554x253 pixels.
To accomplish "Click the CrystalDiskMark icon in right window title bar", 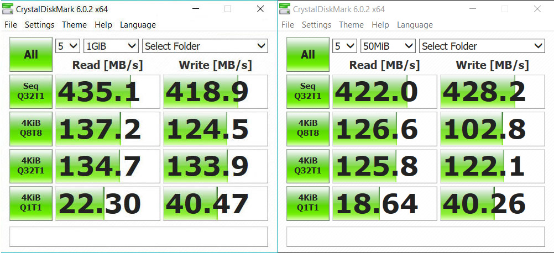I will [x=285, y=9].
